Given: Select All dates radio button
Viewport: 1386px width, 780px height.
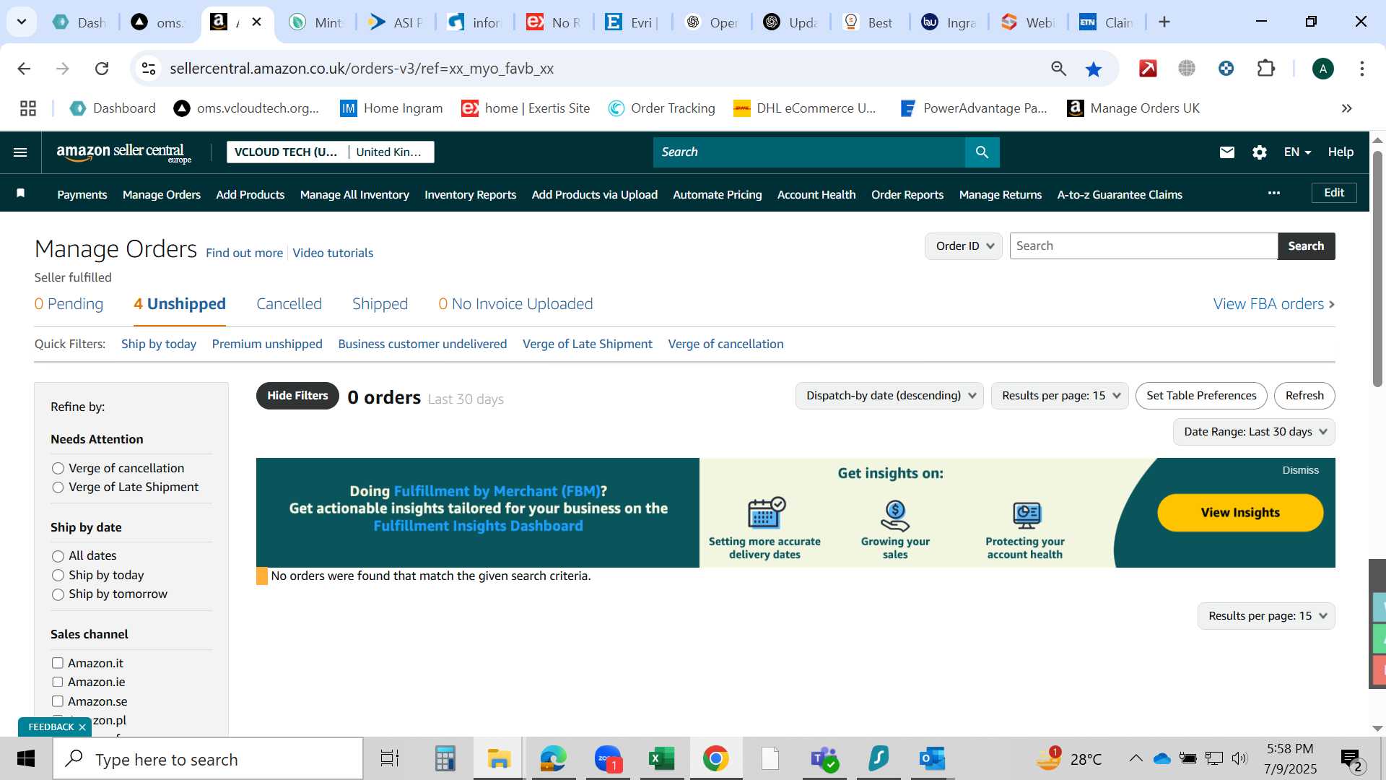Looking at the screenshot, I should tap(58, 556).
